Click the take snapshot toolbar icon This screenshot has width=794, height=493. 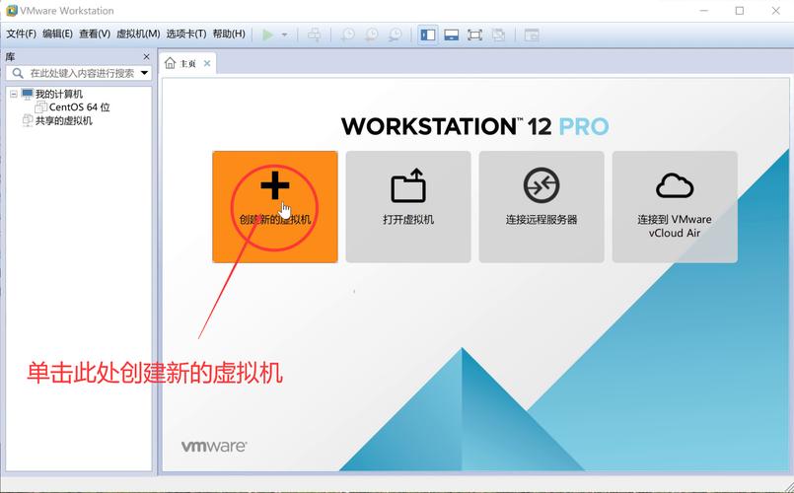pos(348,35)
